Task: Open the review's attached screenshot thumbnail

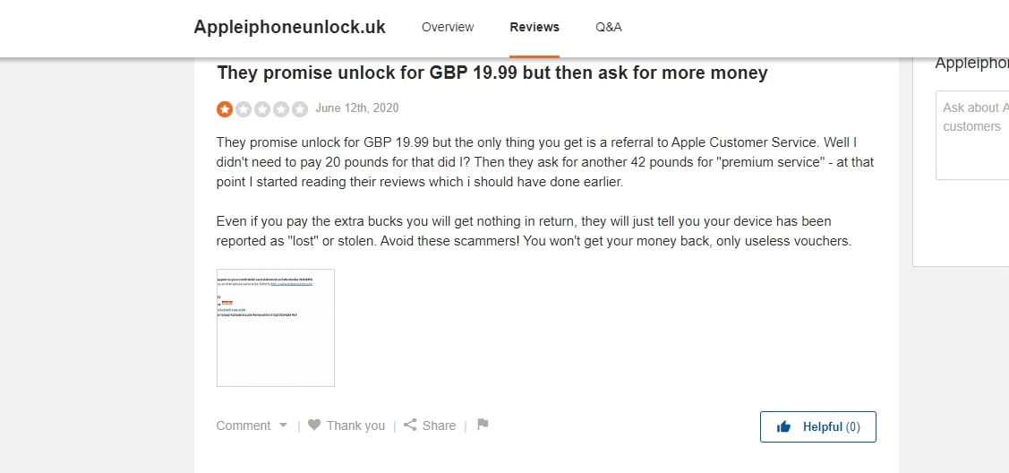Action: click(276, 328)
